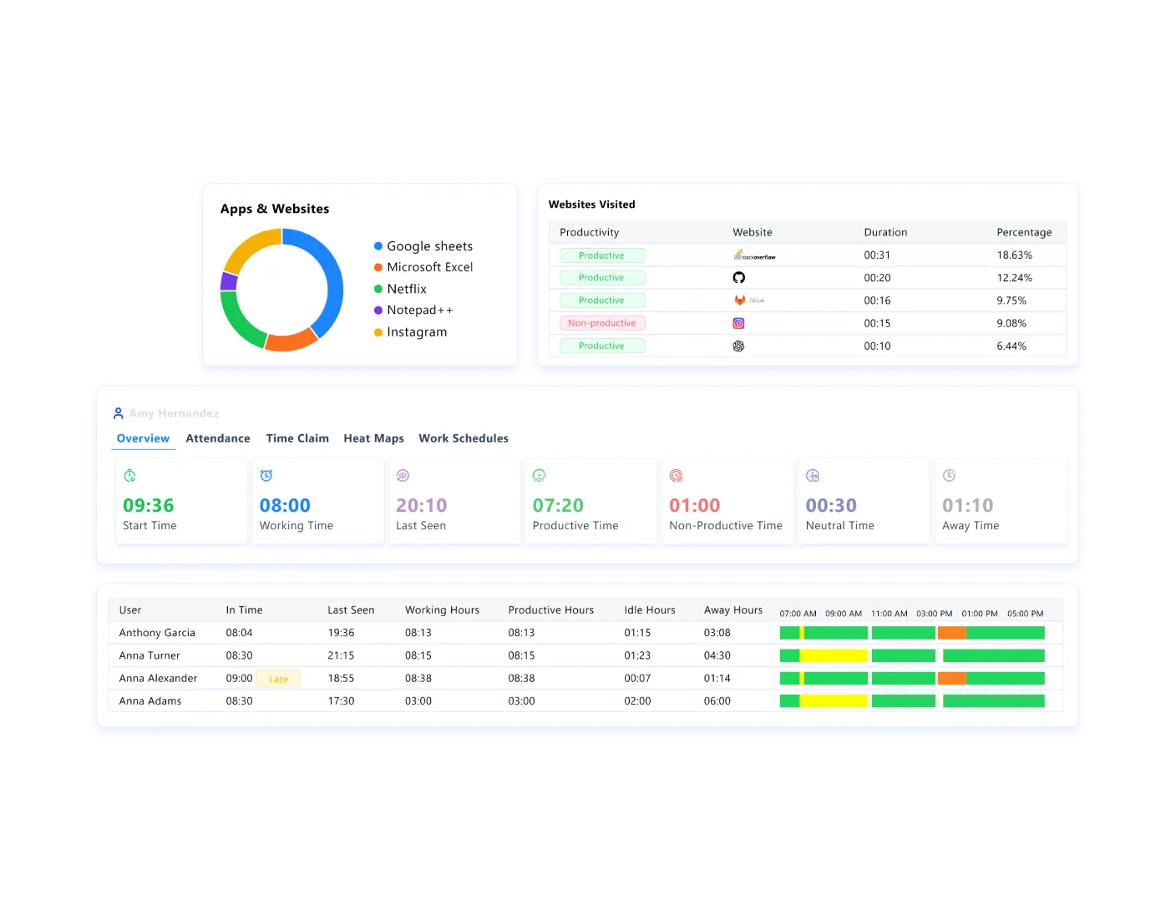Click the GitLab fox icon
Viewport: 1176px width, 910px height.
click(x=740, y=301)
